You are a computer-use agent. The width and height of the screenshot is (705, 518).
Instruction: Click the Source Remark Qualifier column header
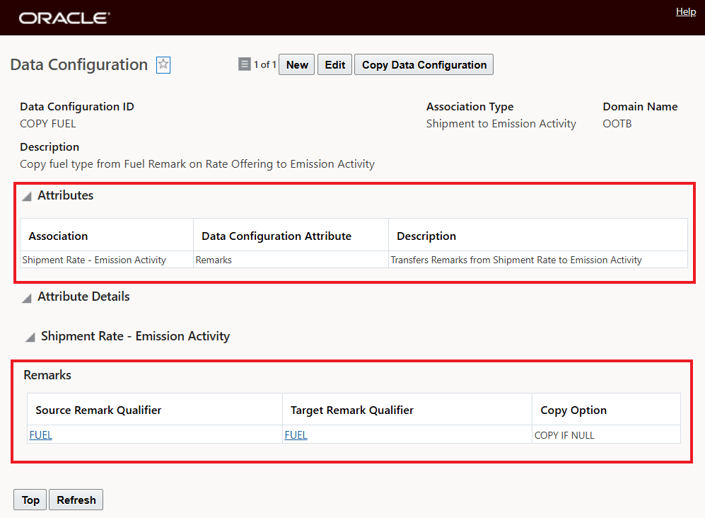tap(97, 410)
